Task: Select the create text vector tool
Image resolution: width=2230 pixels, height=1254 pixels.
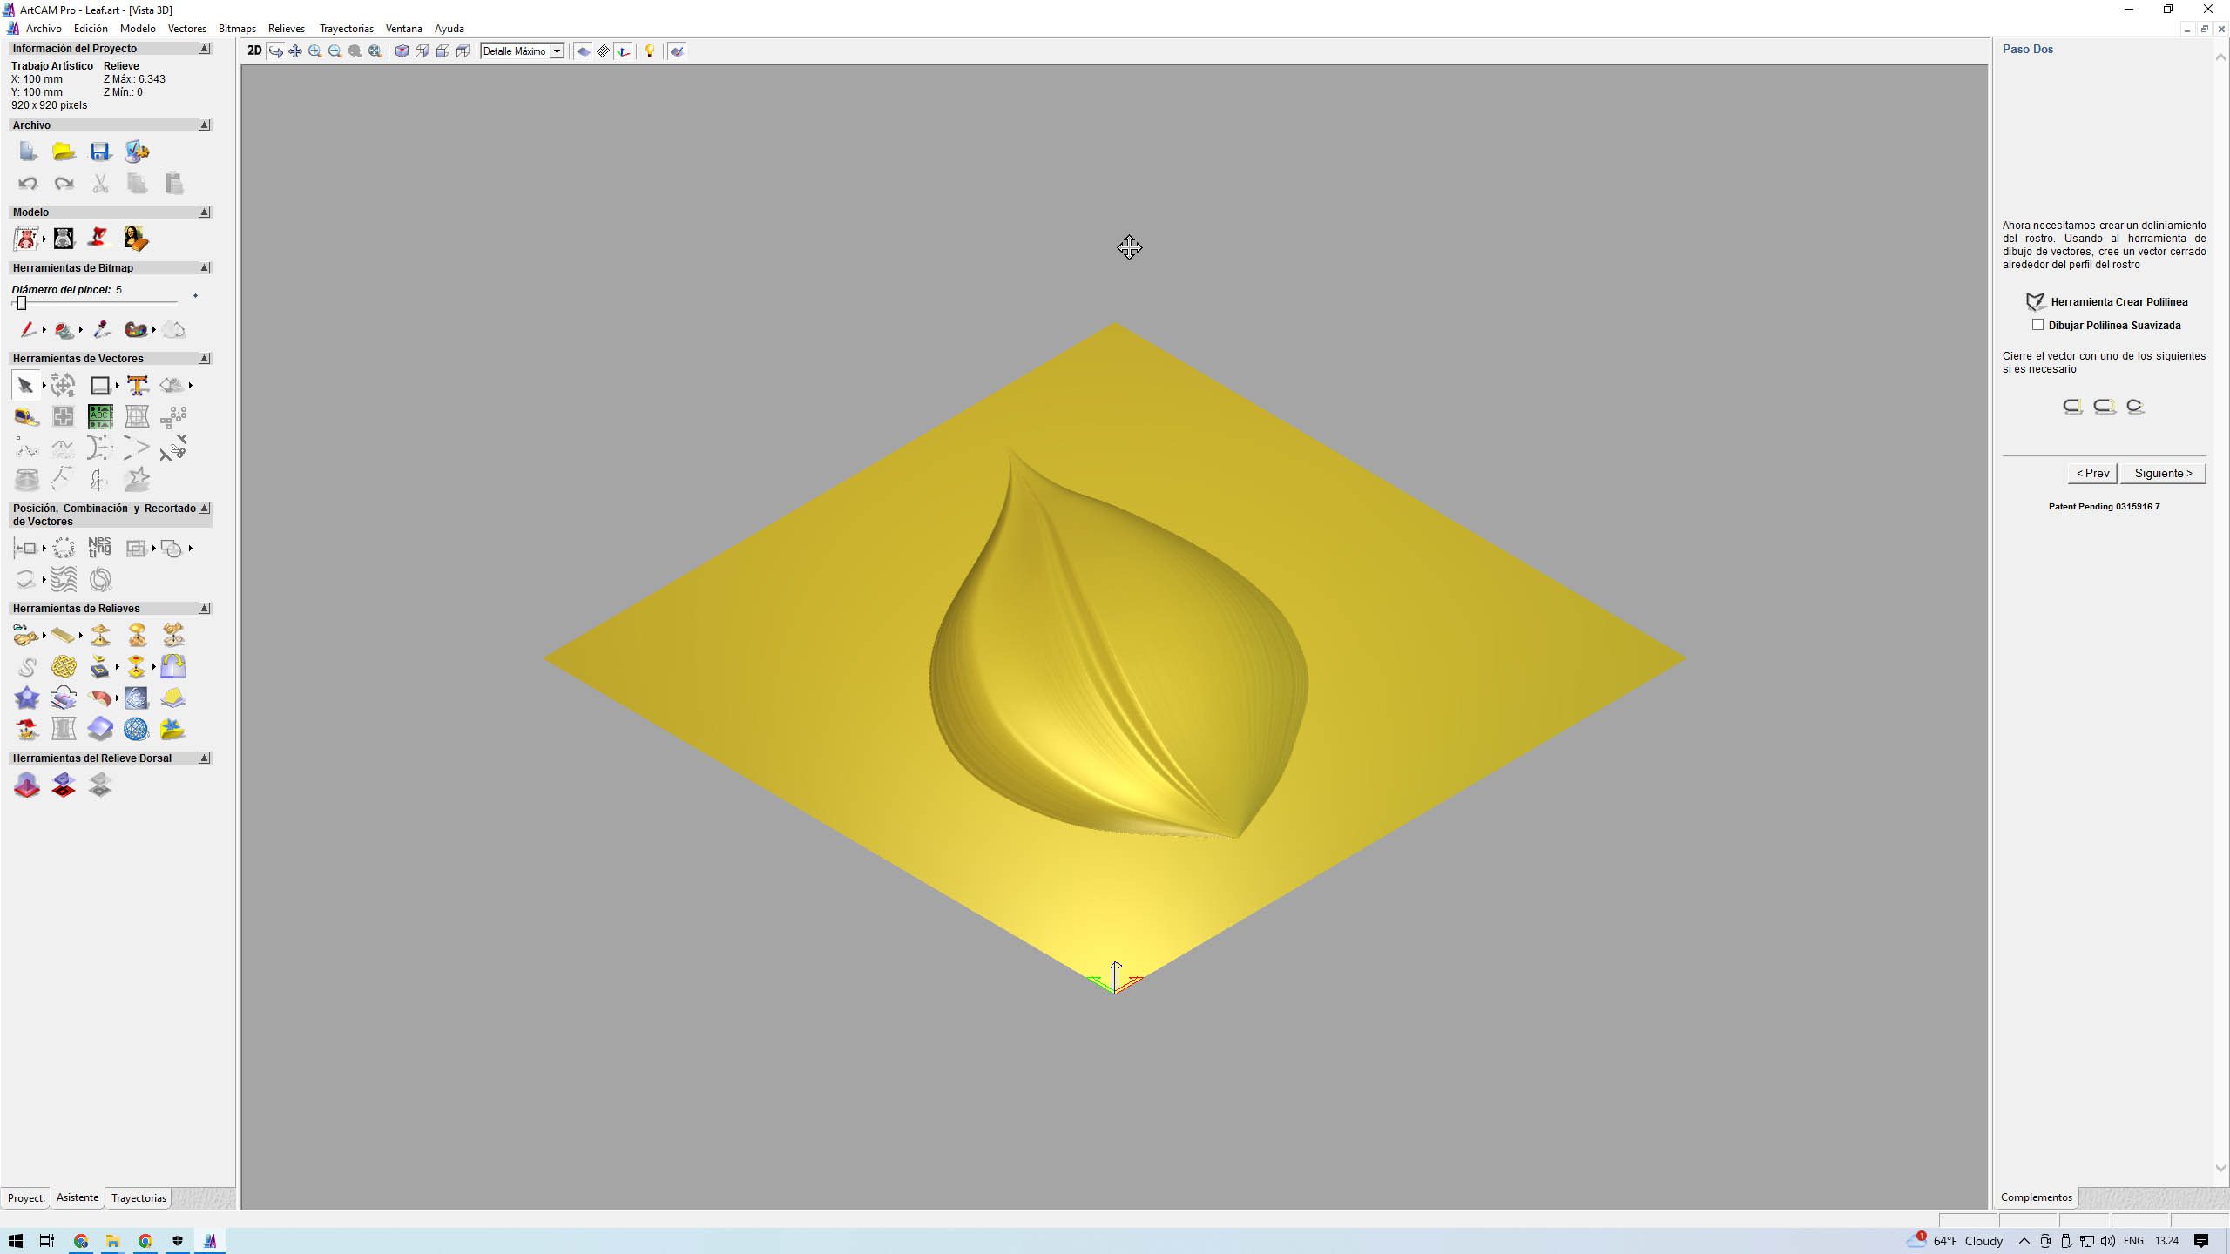Action: tap(137, 385)
